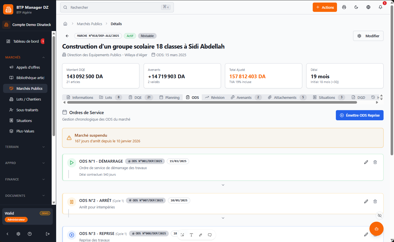
Task: Delete ODS N°1 Démarrage with trash icon
Action: (375, 162)
